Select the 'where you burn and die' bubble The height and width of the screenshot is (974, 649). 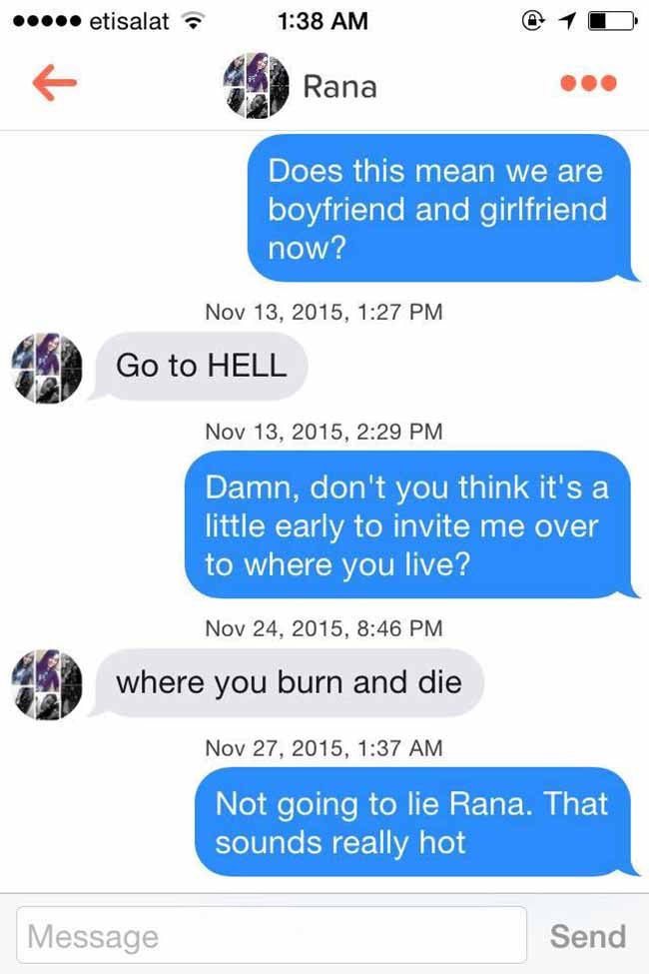(x=287, y=682)
